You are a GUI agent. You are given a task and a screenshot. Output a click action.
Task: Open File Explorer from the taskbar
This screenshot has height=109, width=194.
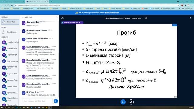[x=24, y=107]
